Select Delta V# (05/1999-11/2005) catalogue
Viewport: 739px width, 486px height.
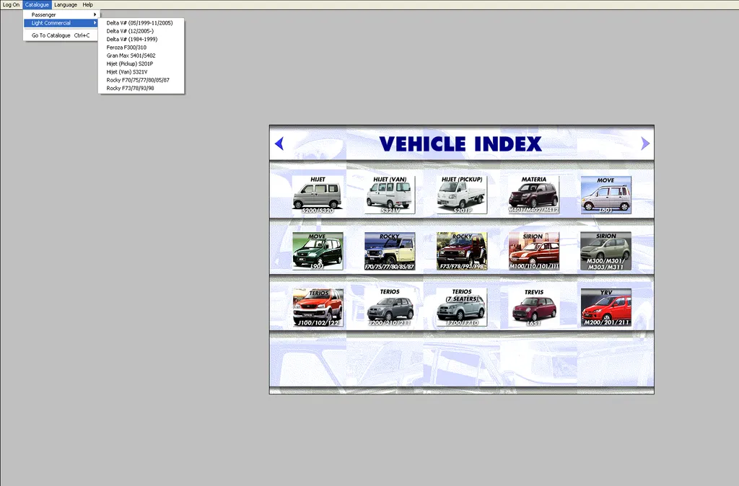coord(139,22)
